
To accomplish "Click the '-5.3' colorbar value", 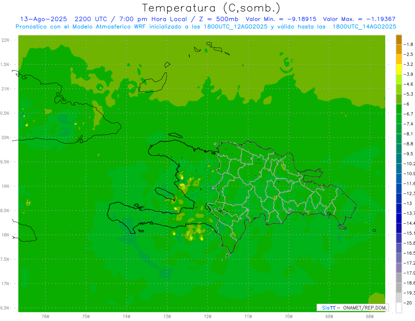I will click(409, 94).
